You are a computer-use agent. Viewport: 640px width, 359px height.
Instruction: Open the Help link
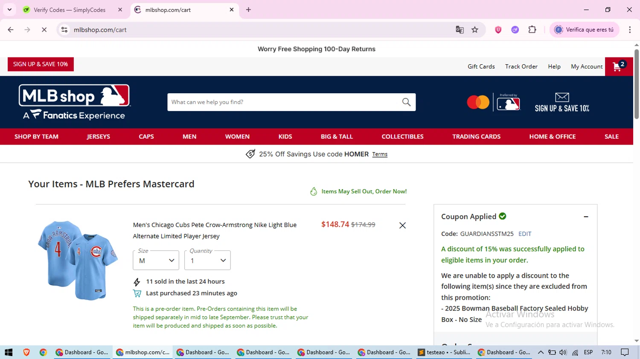coord(554,66)
